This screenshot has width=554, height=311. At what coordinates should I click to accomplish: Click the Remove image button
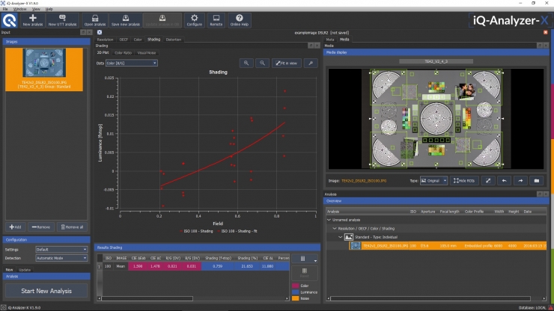click(41, 227)
